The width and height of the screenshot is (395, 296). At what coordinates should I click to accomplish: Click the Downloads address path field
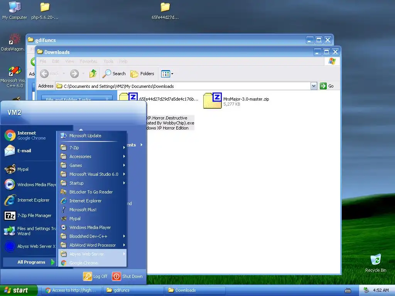(183, 86)
